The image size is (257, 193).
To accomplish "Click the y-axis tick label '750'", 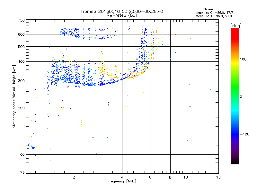I will pyautogui.click(x=21, y=20).
